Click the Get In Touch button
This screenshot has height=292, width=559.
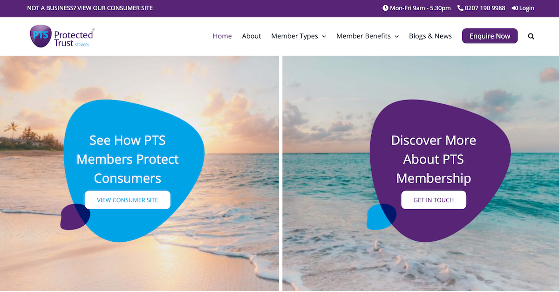434,200
